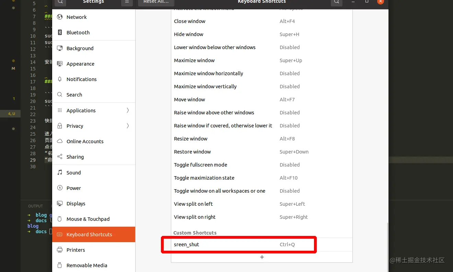Screen dimensions: 453x272
Task: Edit the Restore window shortcut
Action: click(262, 152)
